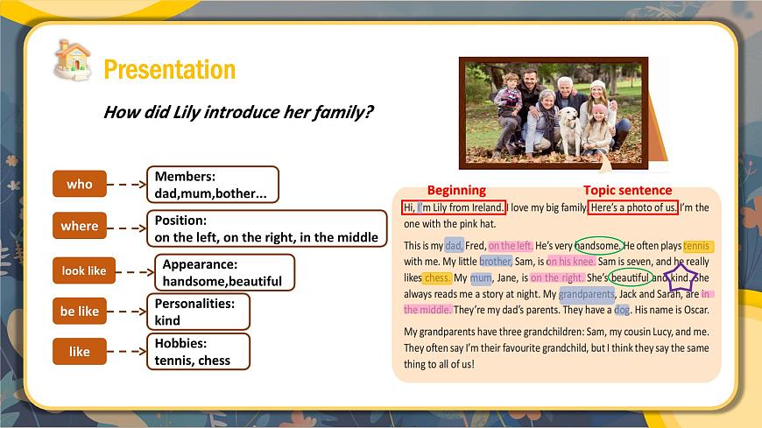Click the family photo thumbnail
Screen dimensions: 762x428
tap(554, 113)
